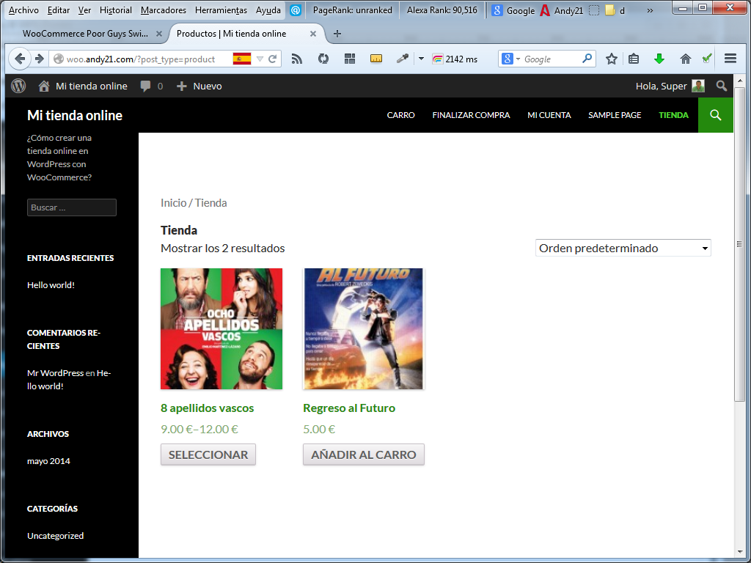The width and height of the screenshot is (751, 563).
Task: Open the CARRO navigation link
Action: 401,115
